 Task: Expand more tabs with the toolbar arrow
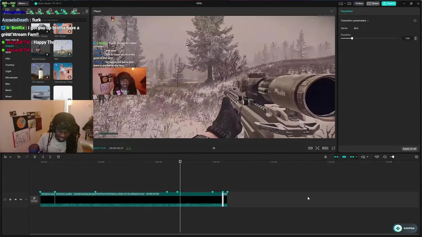[x=87, y=12]
